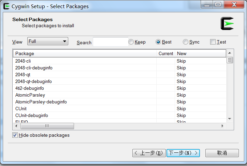This screenshot has height=166, width=247.
Task: Select the CUnit-debuginfo package name
Action: pos(31,115)
